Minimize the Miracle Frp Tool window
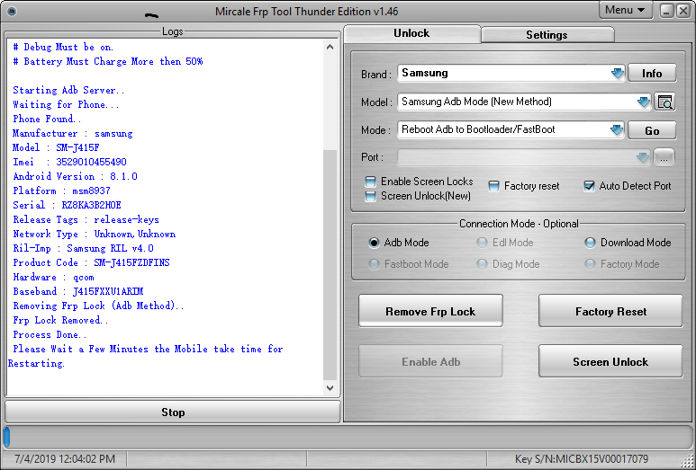 pyautogui.click(x=666, y=11)
